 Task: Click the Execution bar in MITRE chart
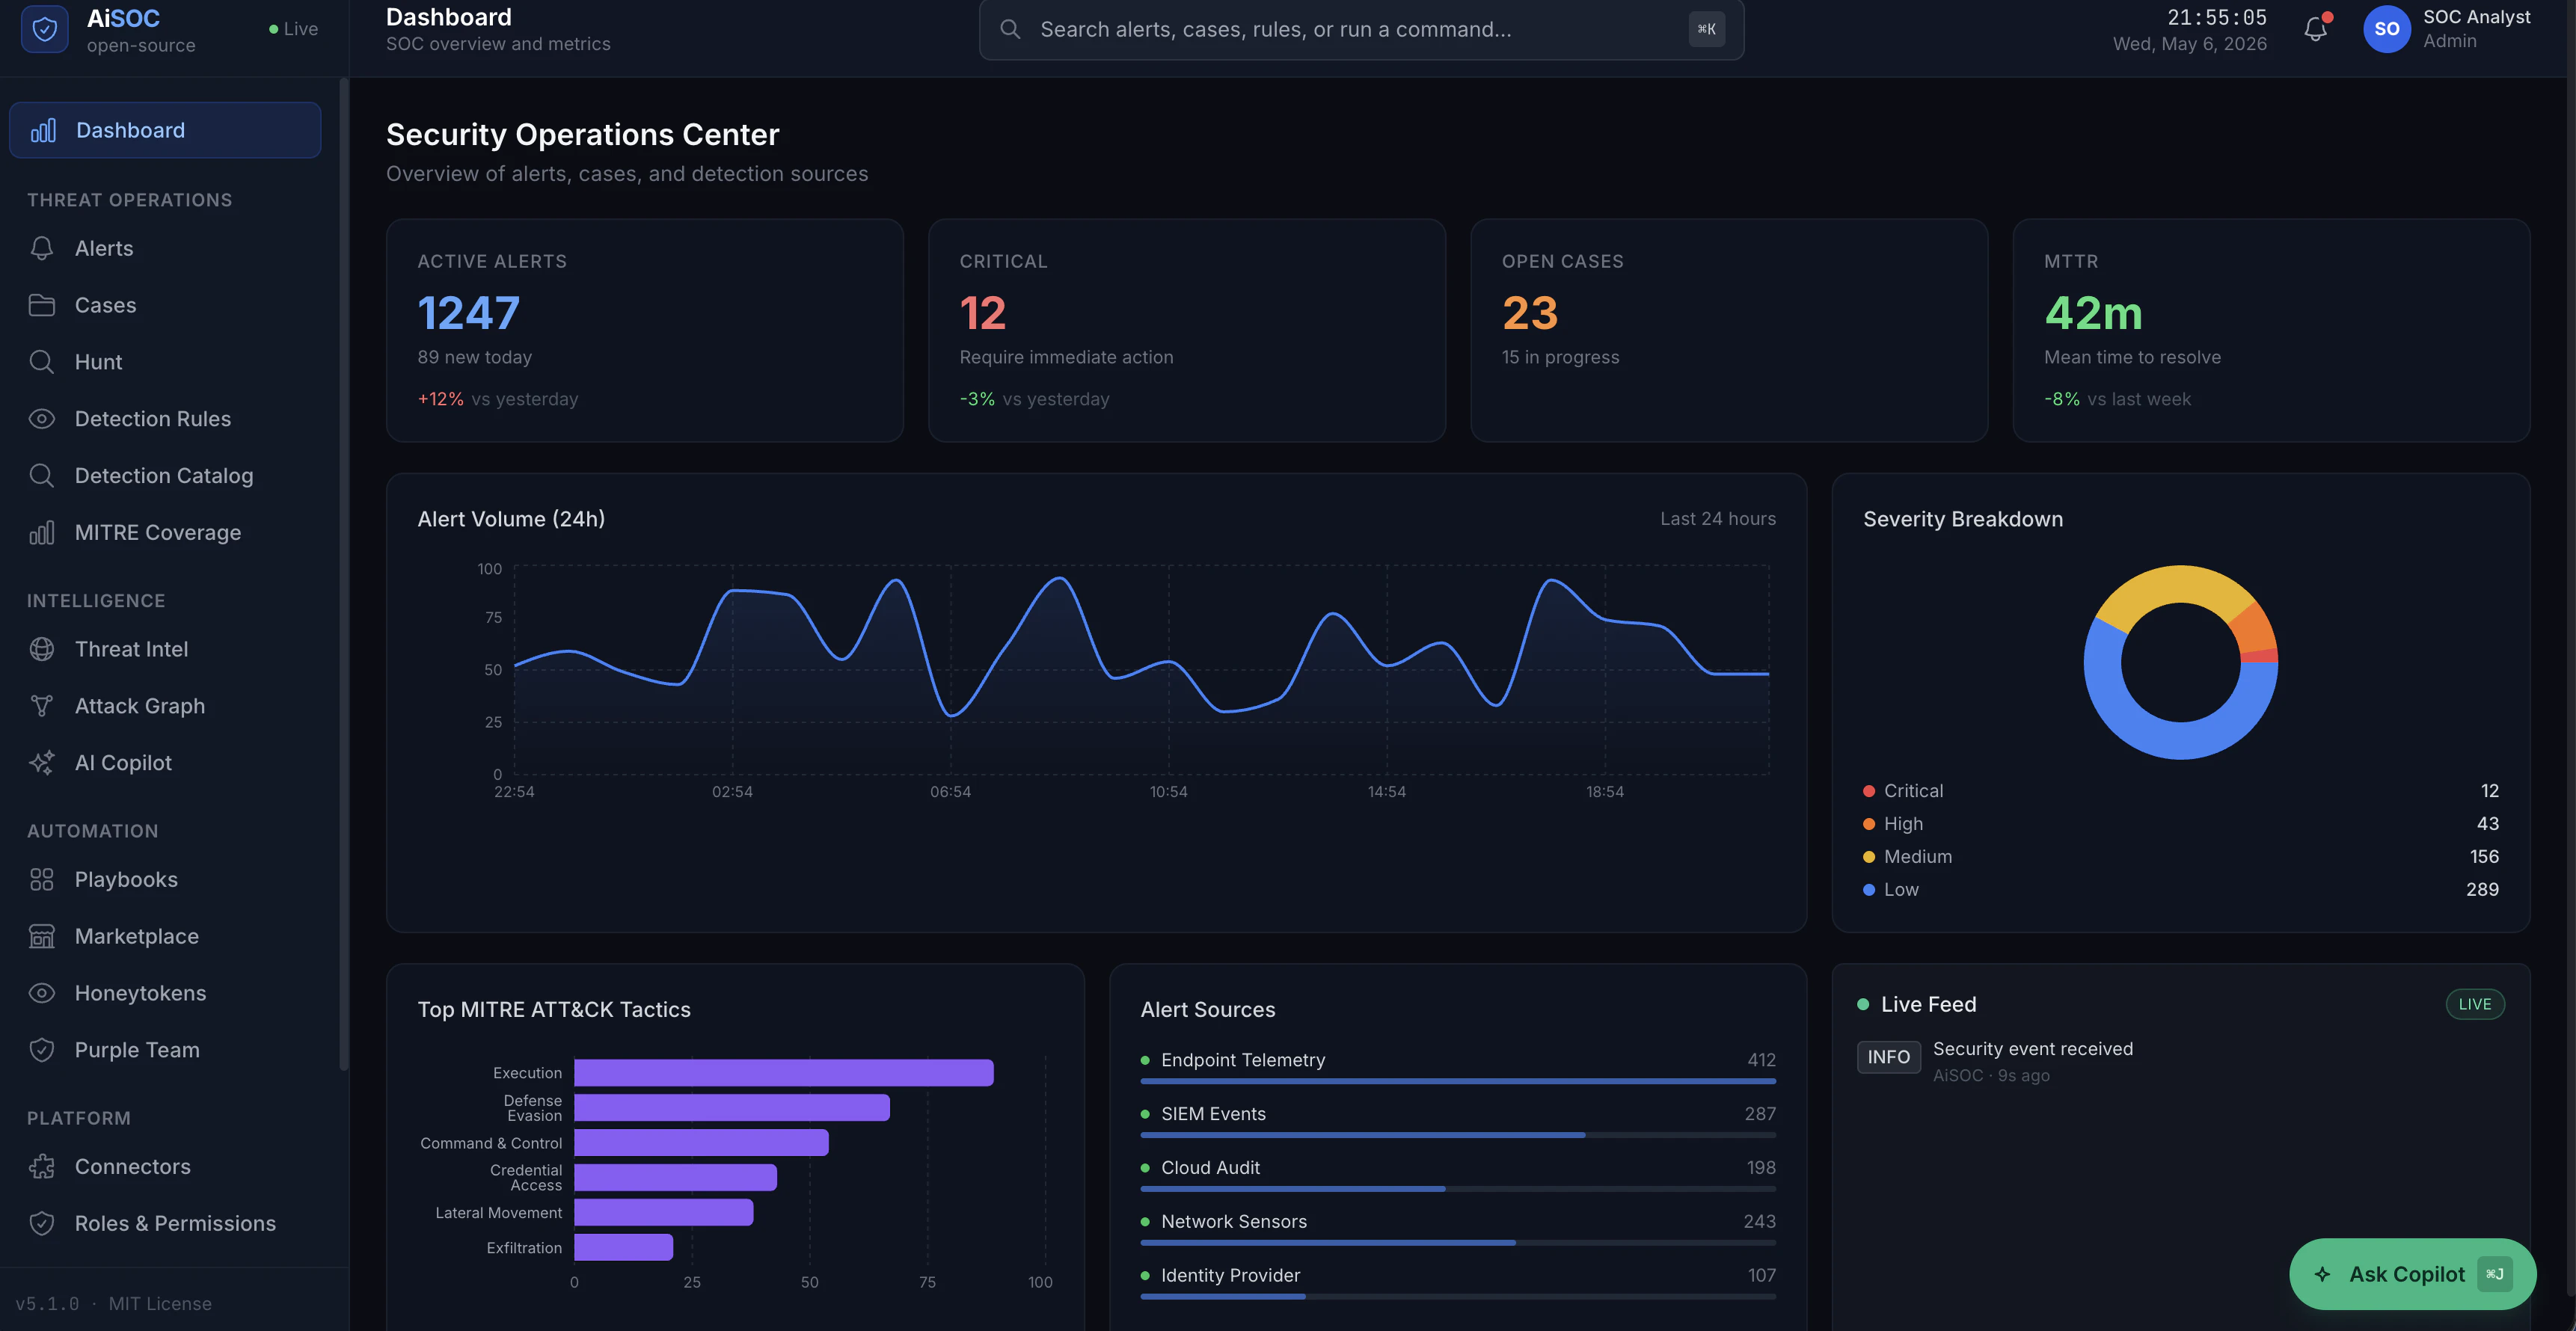tap(784, 1073)
